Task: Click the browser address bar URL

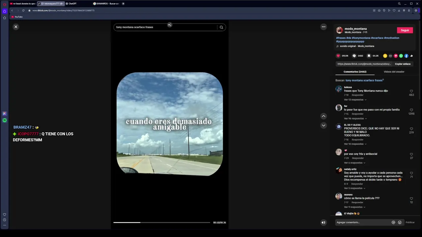Action: (x=63, y=11)
